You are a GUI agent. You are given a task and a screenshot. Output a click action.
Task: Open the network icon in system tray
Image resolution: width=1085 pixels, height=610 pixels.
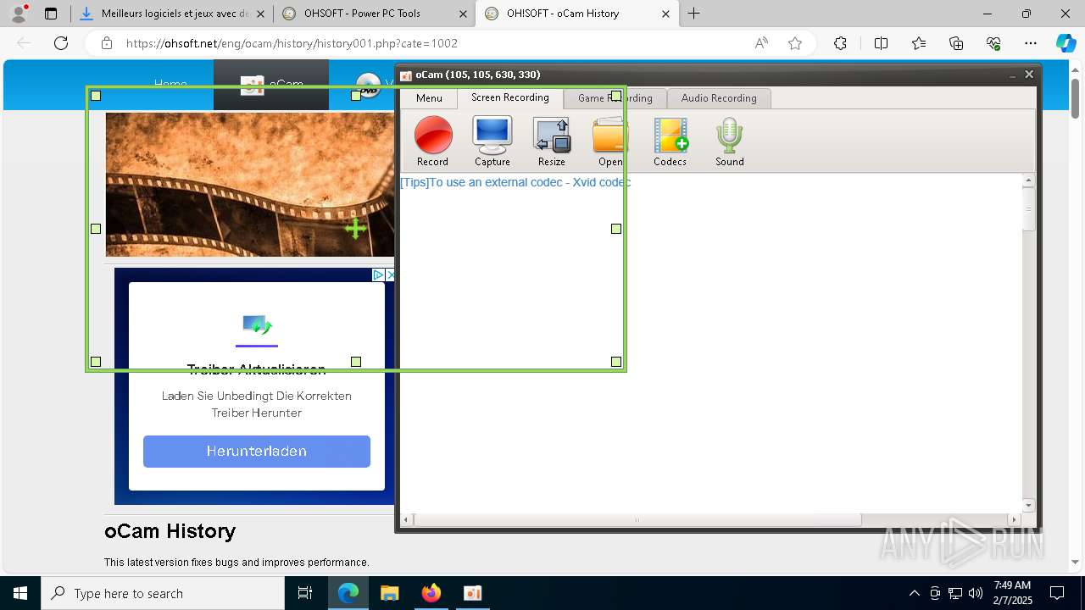coord(955,593)
